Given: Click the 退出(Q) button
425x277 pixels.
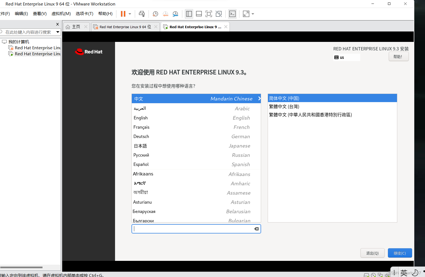Looking at the screenshot, I should tap(372, 253).
